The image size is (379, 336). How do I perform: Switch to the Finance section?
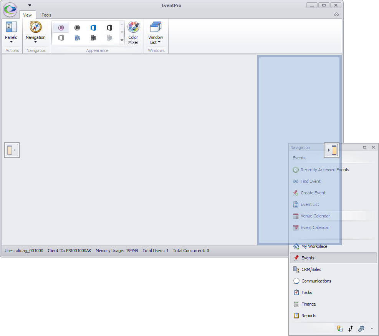click(333, 304)
